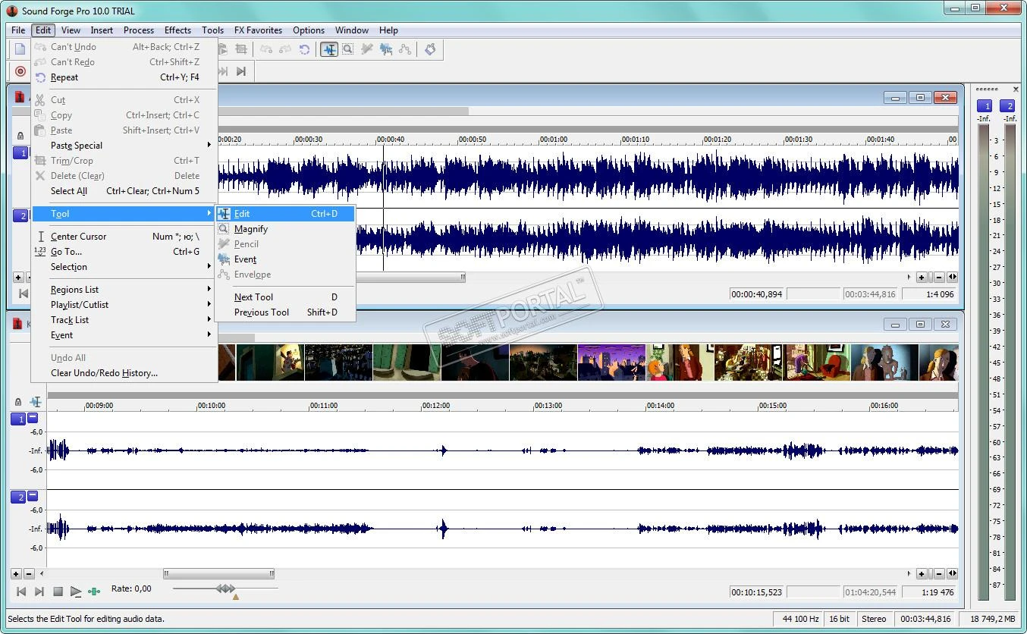Choose Select All in the Edit menu
This screenshot has height=634, width=1027.
click(124, 191)
